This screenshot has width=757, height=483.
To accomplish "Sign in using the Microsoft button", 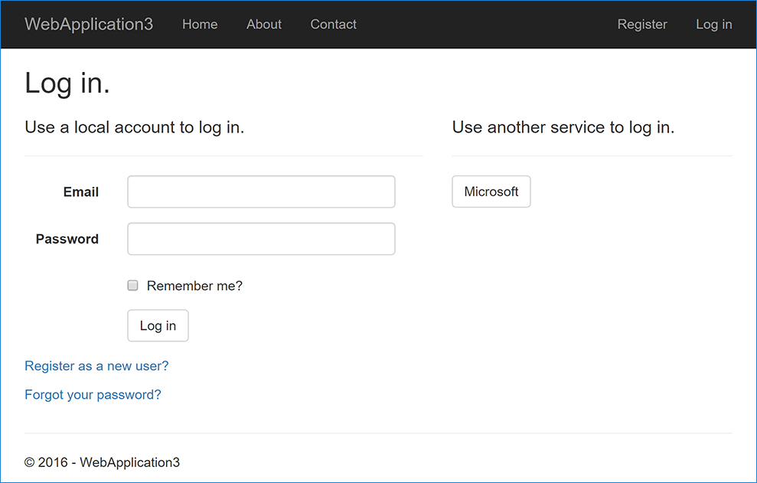I will pos(491,191).
